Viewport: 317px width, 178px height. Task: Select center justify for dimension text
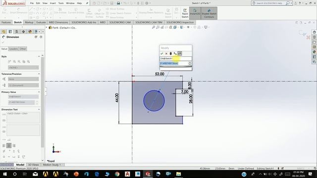pos(9,145)
